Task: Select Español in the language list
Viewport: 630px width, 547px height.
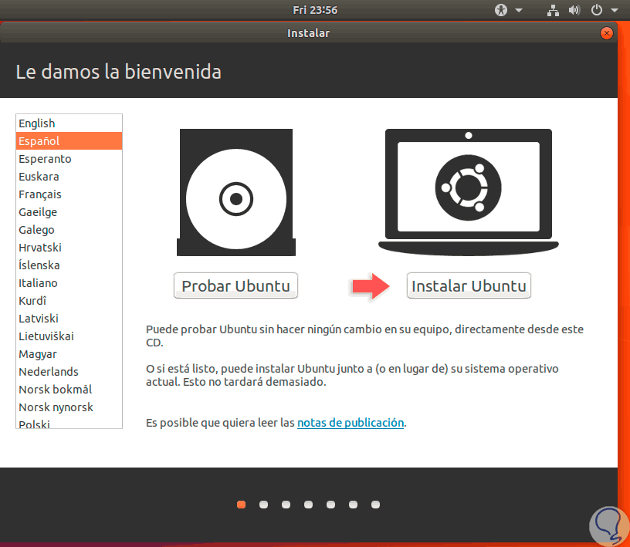Action: (x=69, y=141)
